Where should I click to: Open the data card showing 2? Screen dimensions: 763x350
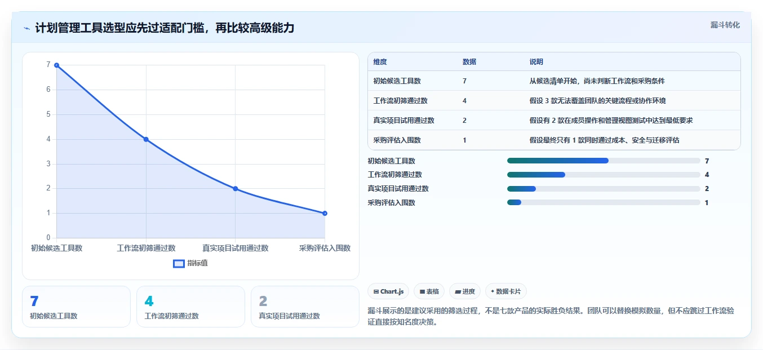coord(305,307)
